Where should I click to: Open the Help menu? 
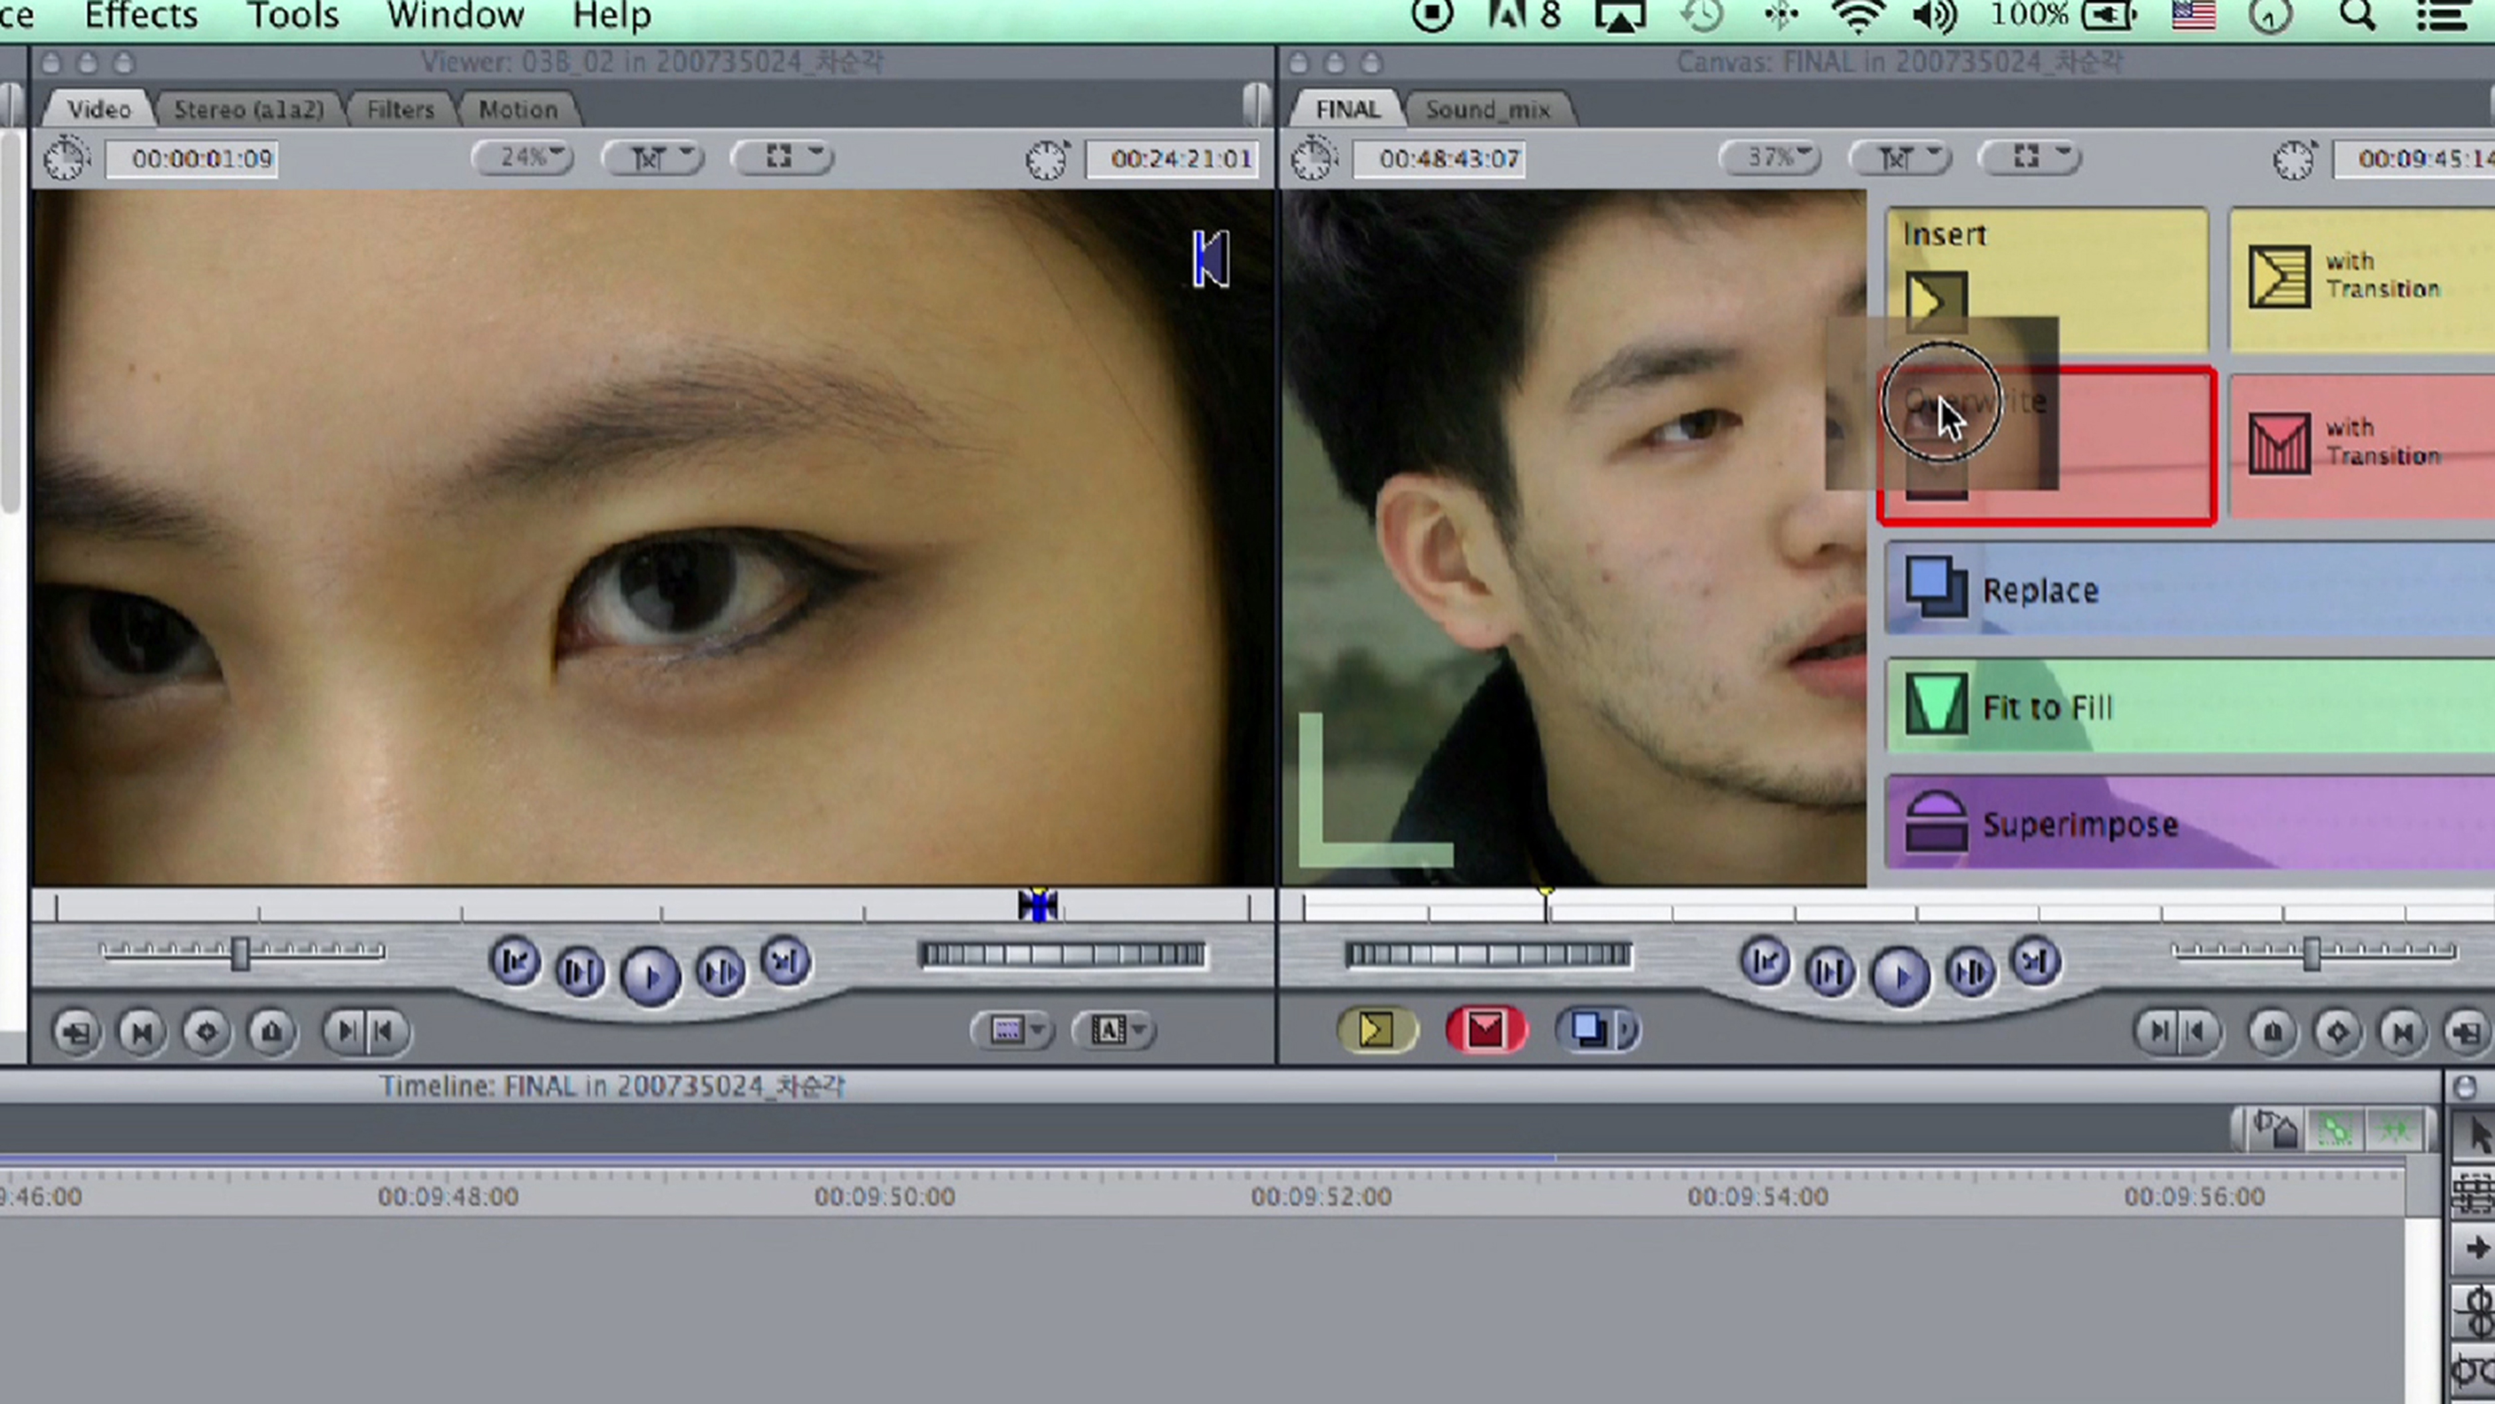[x=612, y=15]
